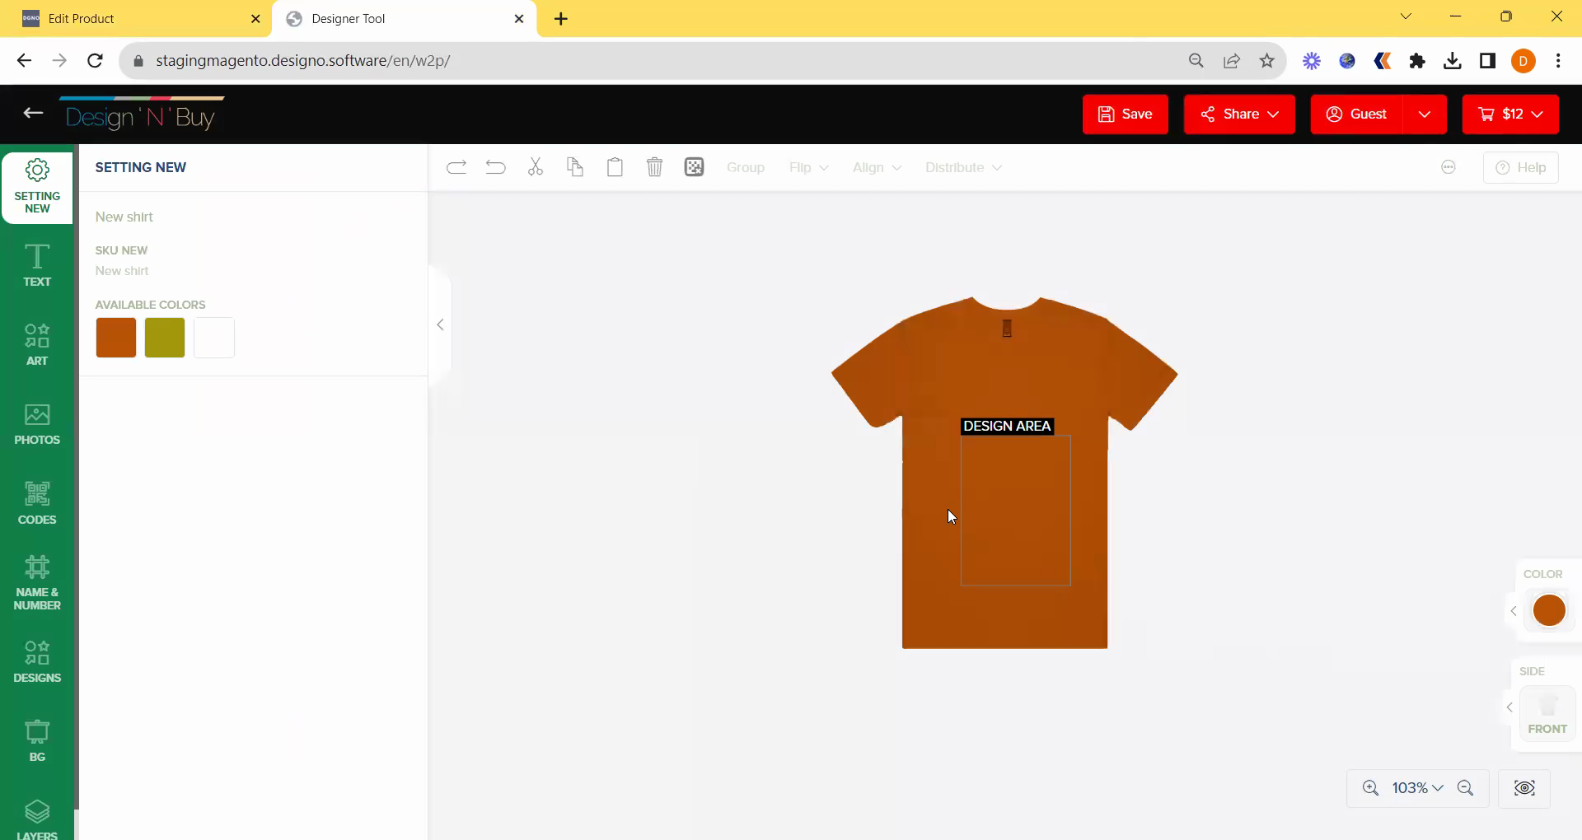Open the Art panel
1582x840 pixels.
(x=37, y=344)
